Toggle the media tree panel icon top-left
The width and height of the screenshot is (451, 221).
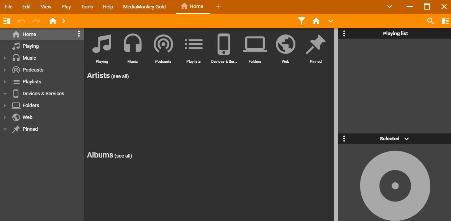pyautogui.click(x=7, y=21)
